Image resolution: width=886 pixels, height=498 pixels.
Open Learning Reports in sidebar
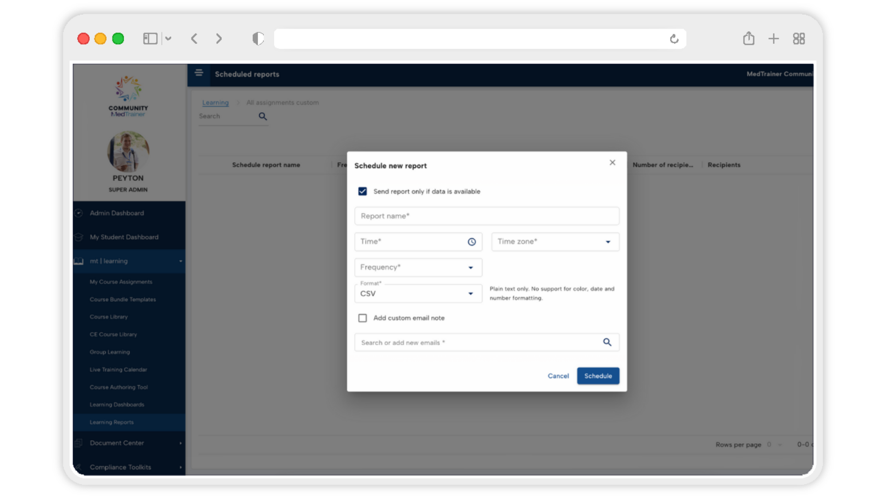click(x=111, y=422)
